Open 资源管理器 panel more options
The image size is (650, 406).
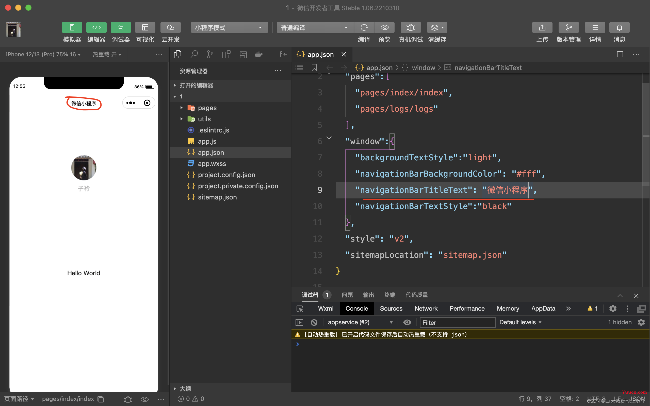click(x=278, y=71)
